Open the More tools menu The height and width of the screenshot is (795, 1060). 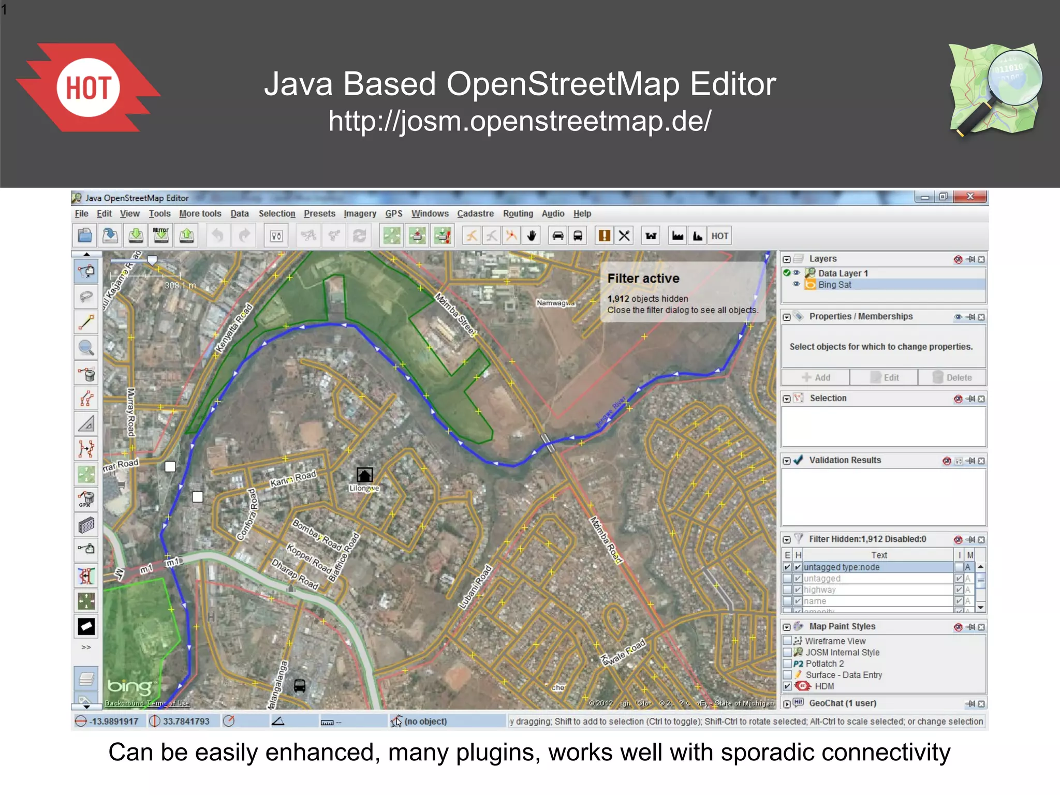(200, 214)
